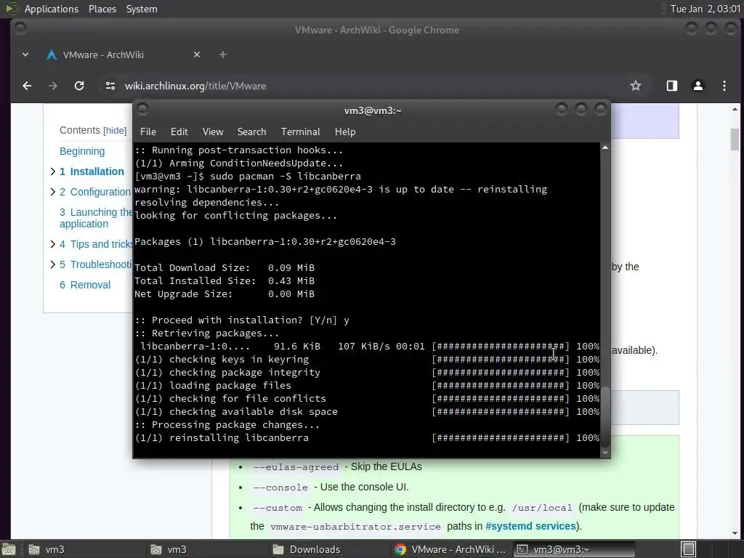Close the VMware - ArchWiki tab
The image size is (744, 558).
(197, 54)
